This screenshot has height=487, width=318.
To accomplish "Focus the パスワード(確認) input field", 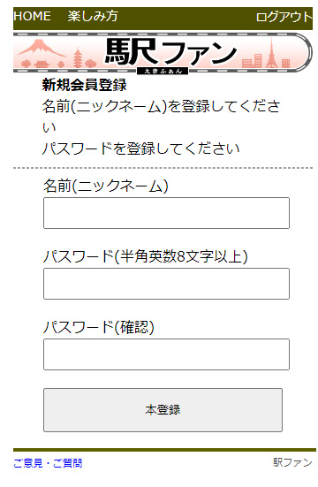I will point(166,354).
